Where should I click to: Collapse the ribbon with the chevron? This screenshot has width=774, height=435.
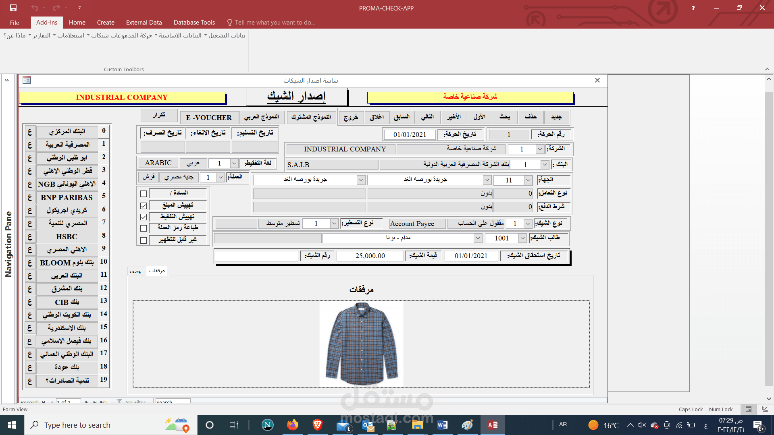pyautogui.click(x=767, y=69)
